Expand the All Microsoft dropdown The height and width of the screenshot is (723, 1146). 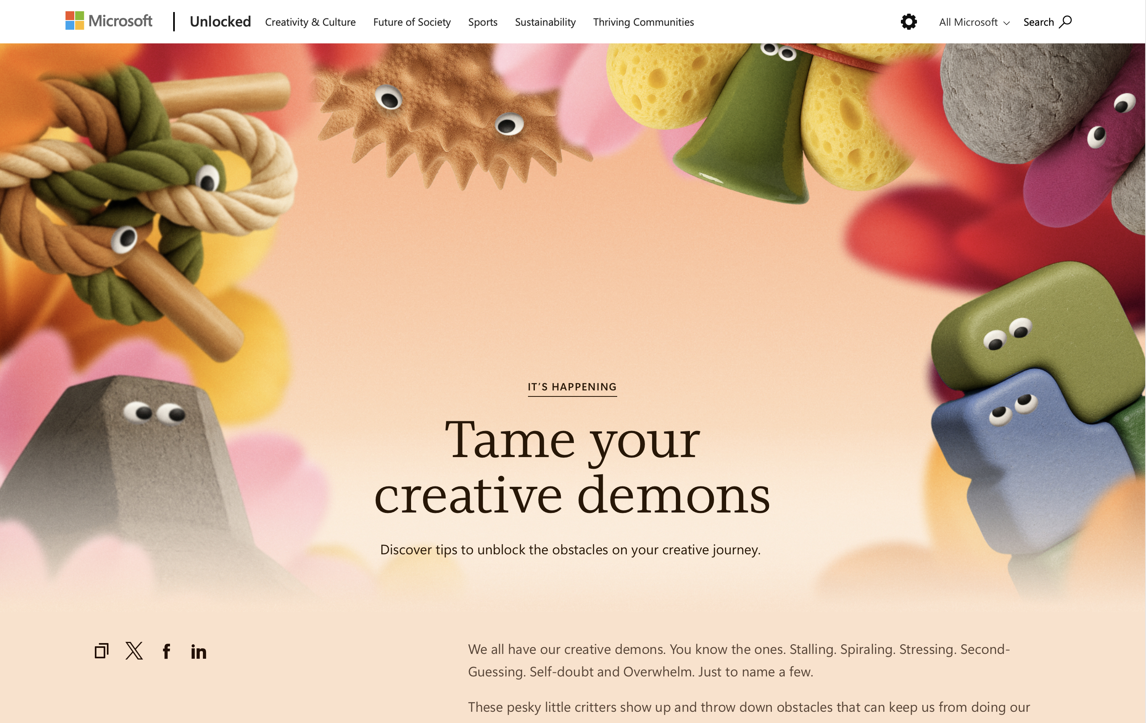974,22
